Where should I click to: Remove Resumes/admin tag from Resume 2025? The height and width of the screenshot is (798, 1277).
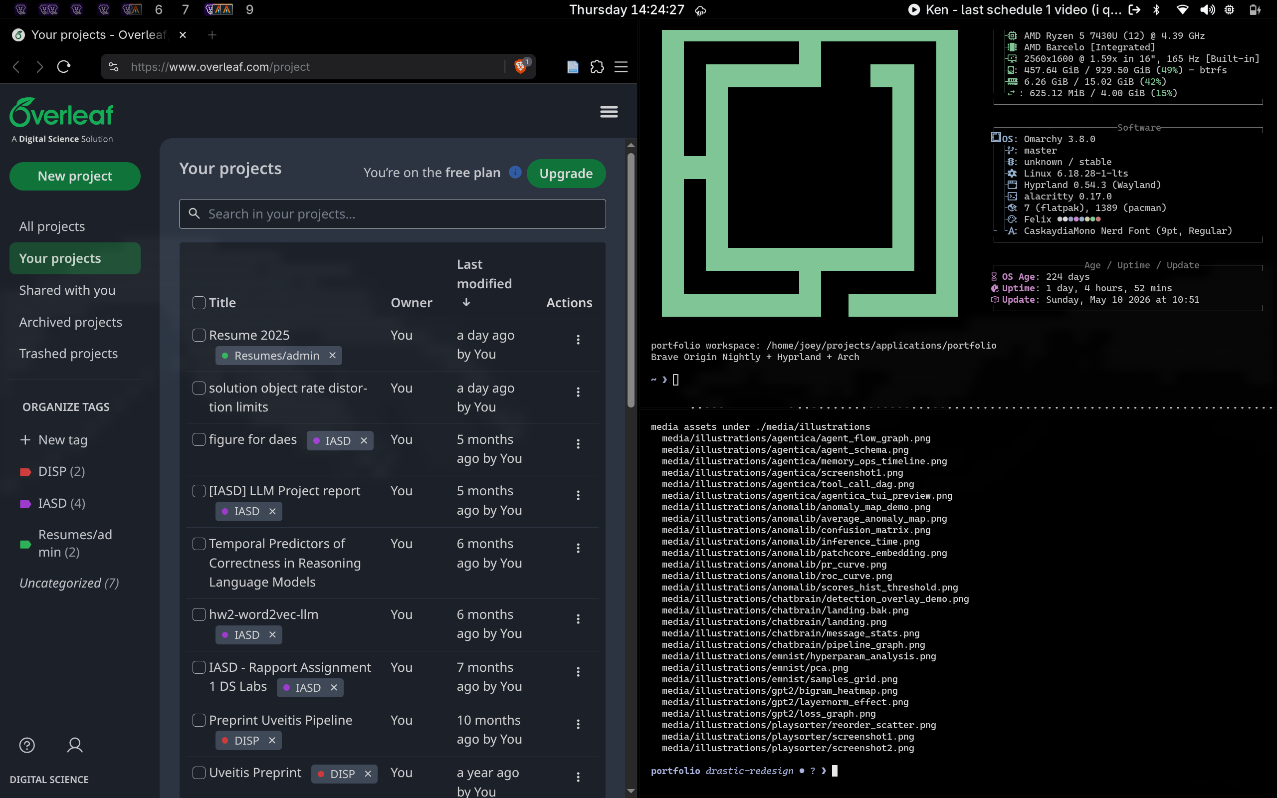coord(332,356)
